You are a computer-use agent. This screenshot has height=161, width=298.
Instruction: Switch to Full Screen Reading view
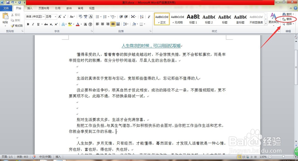pyautogui.click(x=243, y=157)
